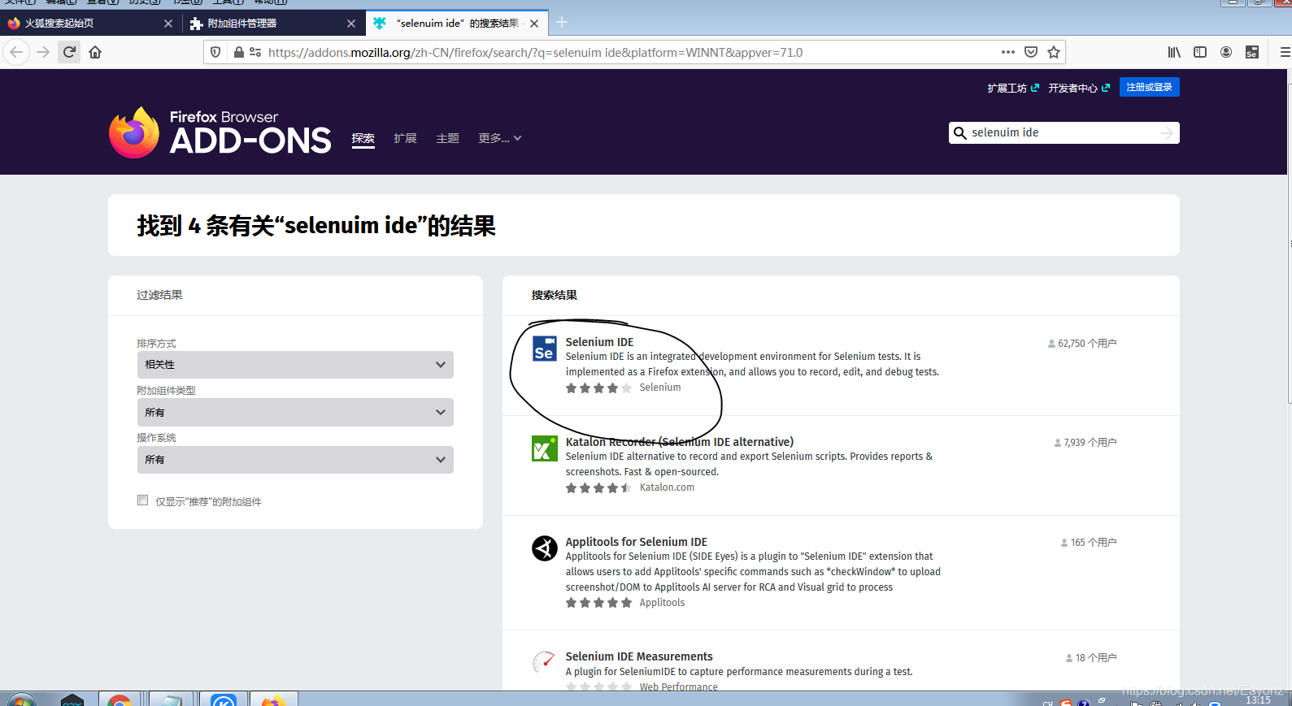Open Firefox account icon
The width and height of the screenshot is (1292, 706).
[1226, 52]
